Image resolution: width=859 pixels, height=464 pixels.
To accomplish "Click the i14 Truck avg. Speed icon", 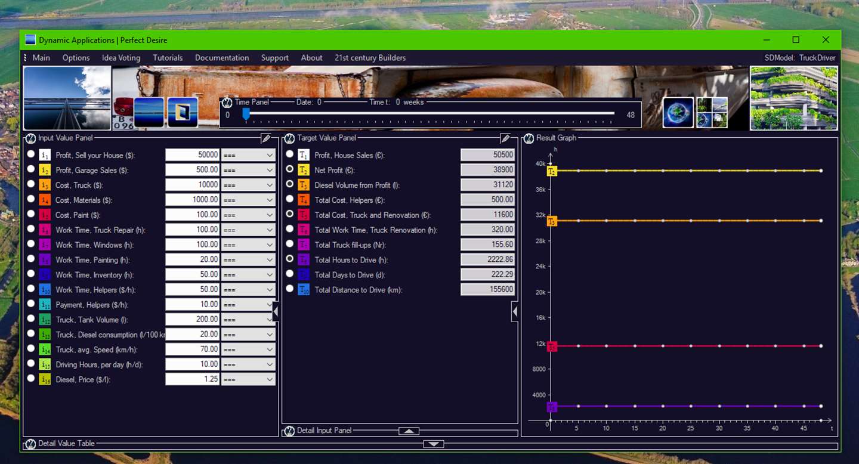I will click(45, 349).
